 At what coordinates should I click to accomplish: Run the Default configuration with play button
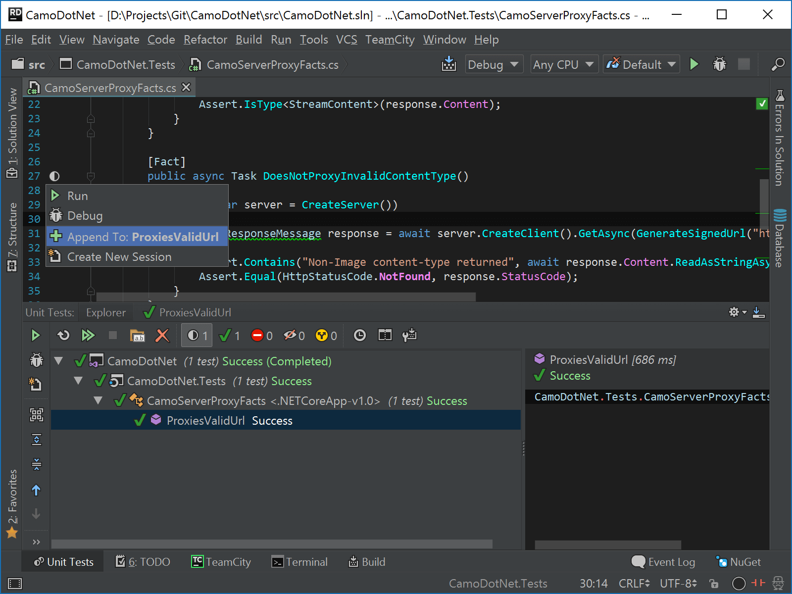coord(694,64)
